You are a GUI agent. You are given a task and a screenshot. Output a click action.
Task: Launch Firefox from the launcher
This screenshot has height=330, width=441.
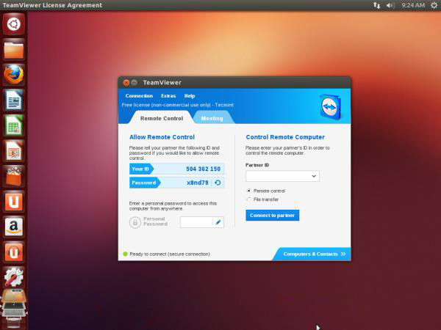(x=14, y=75)
